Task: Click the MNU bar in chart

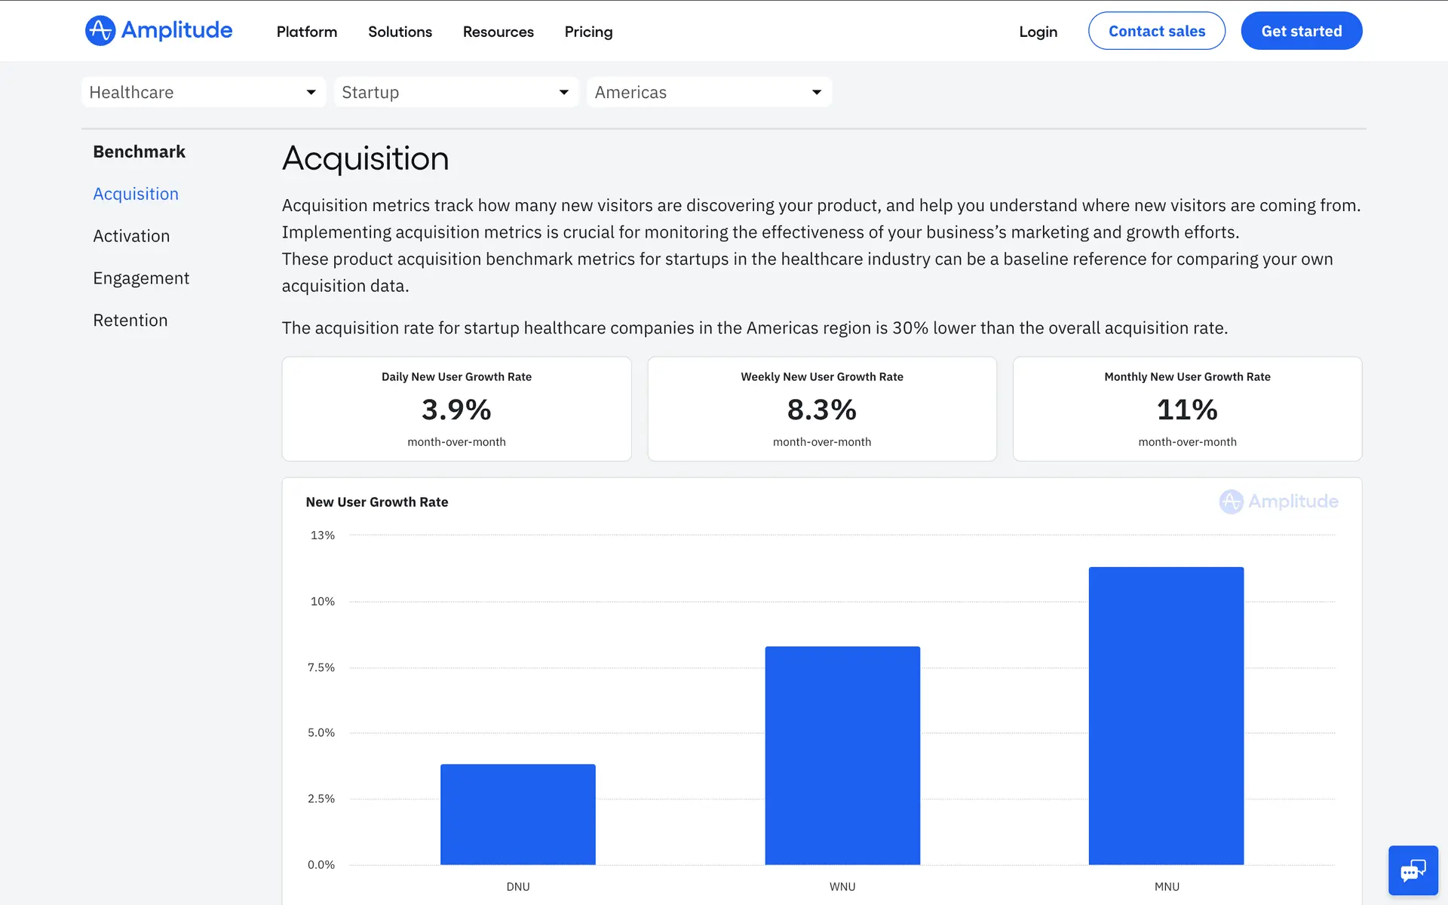Action: [x=1166, y=716]
